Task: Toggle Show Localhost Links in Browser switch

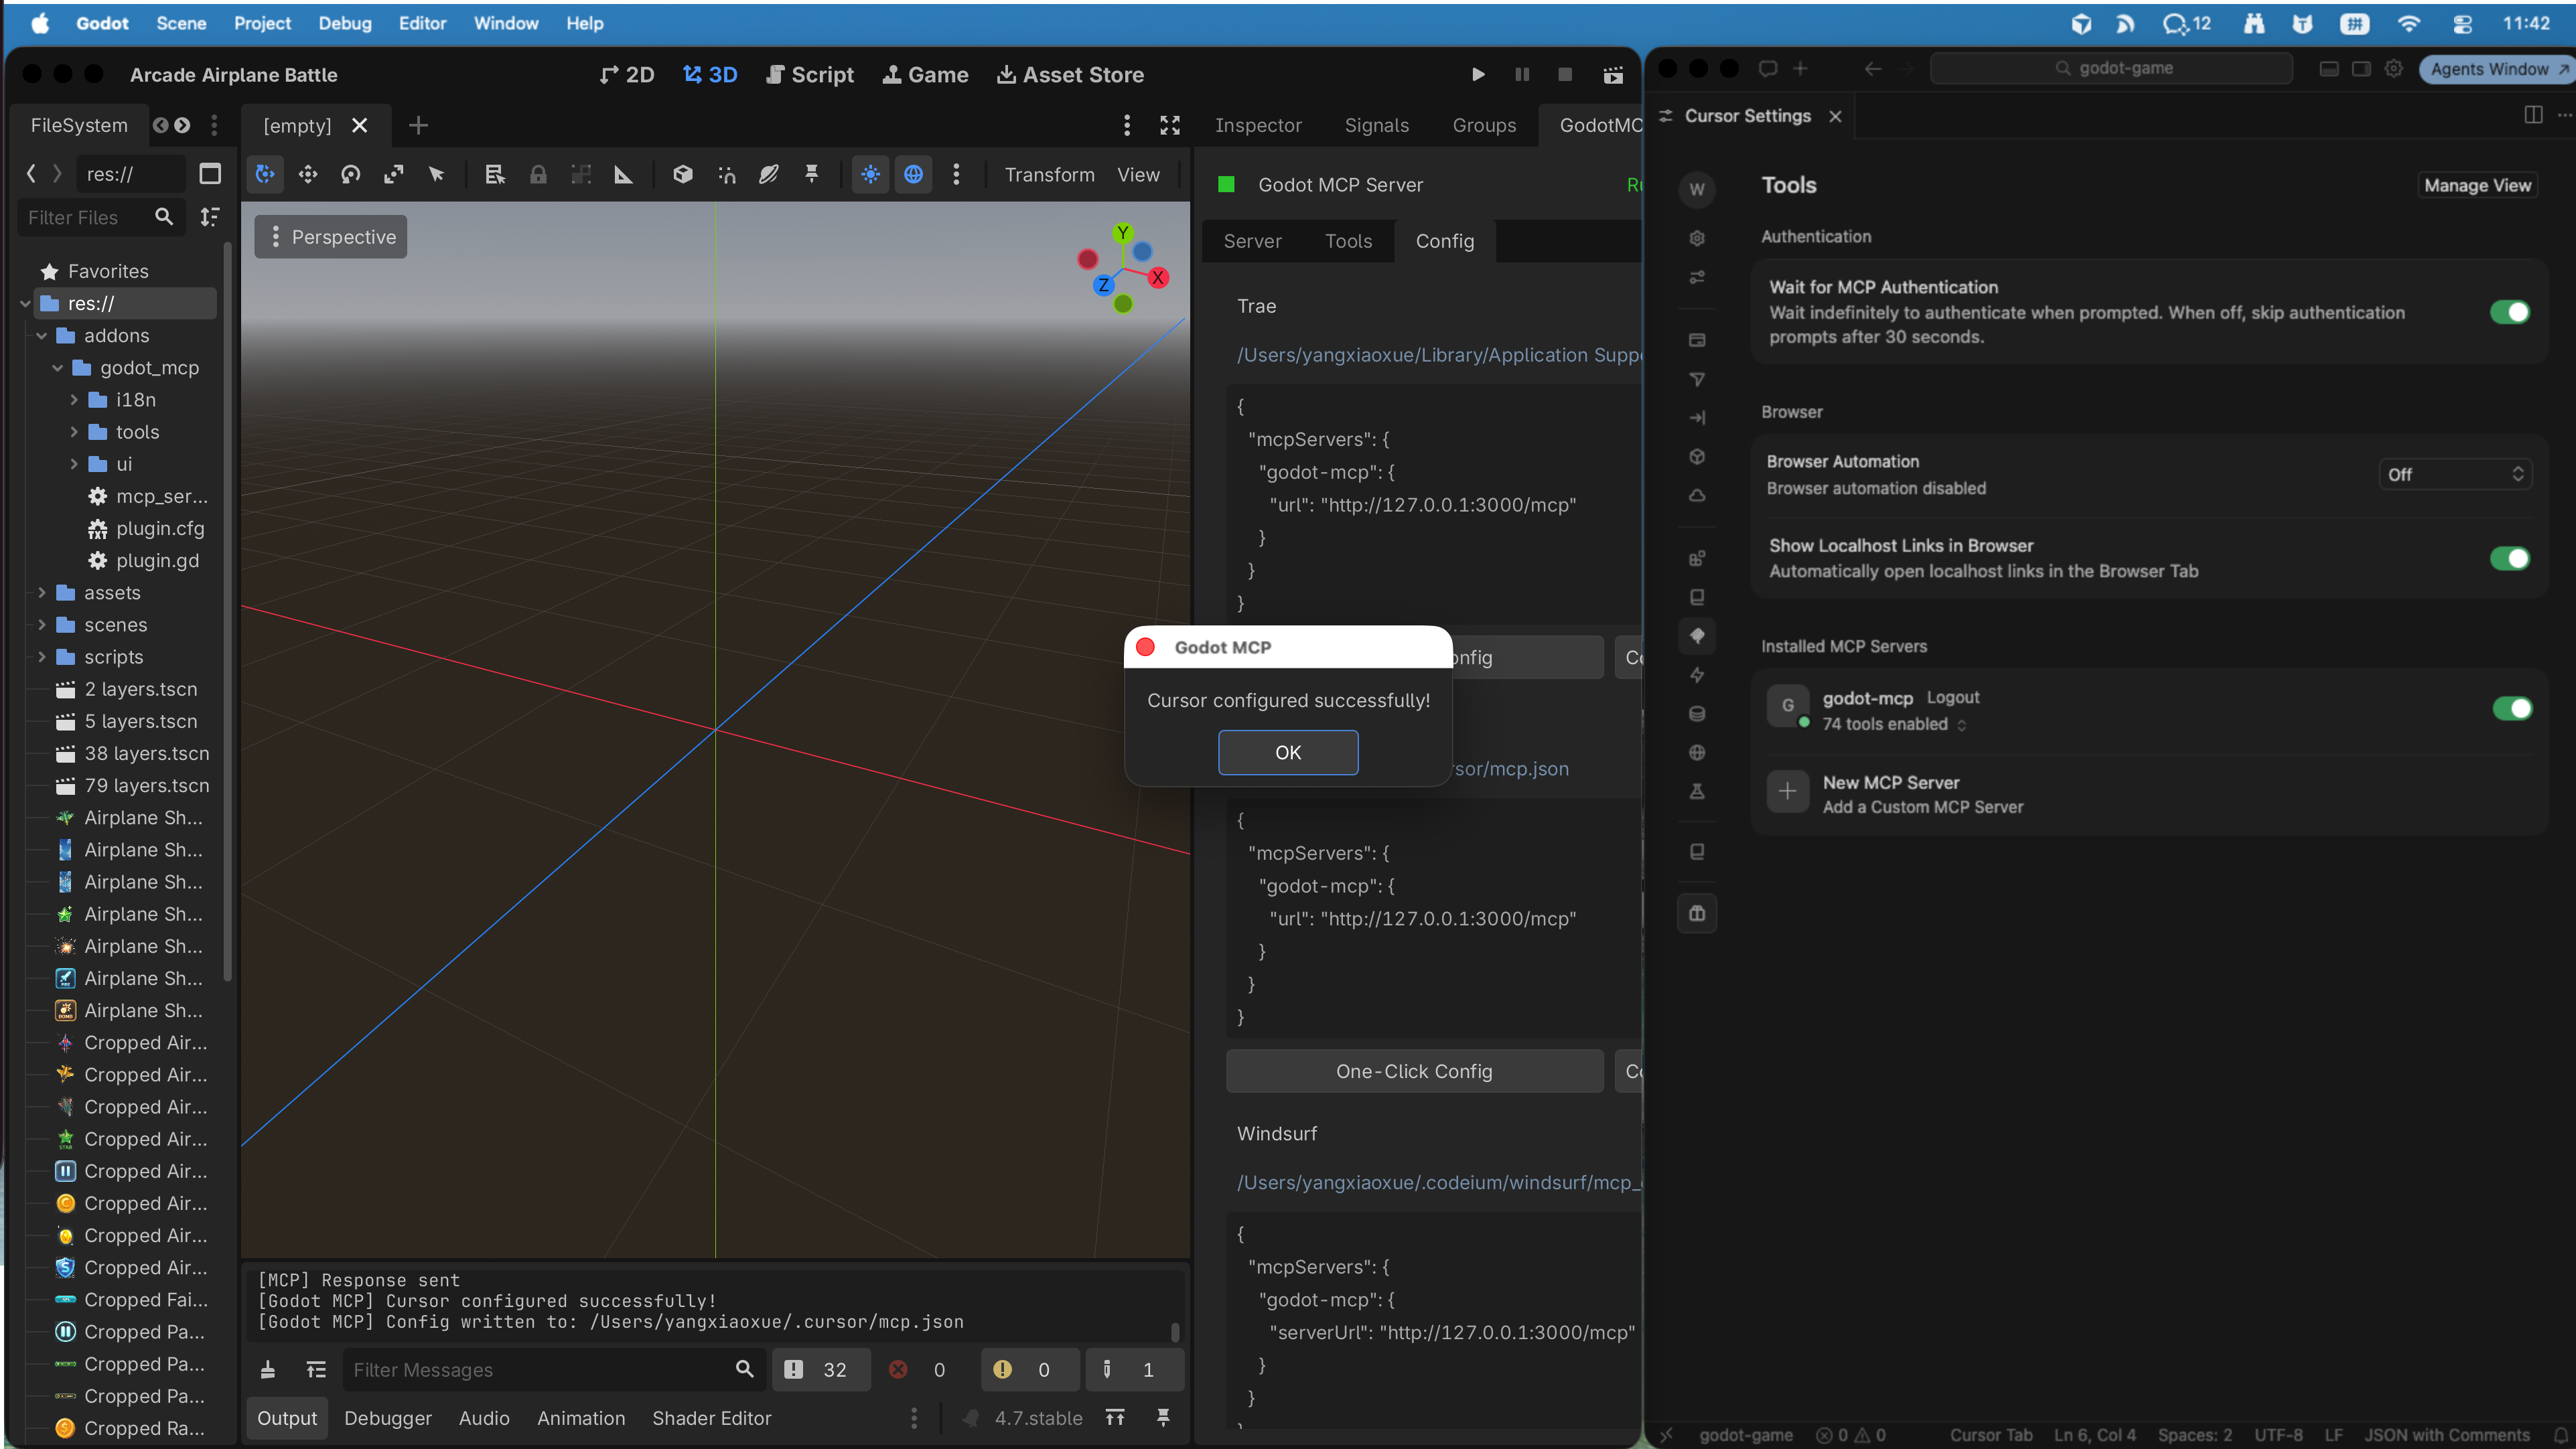Action: 2510,558
